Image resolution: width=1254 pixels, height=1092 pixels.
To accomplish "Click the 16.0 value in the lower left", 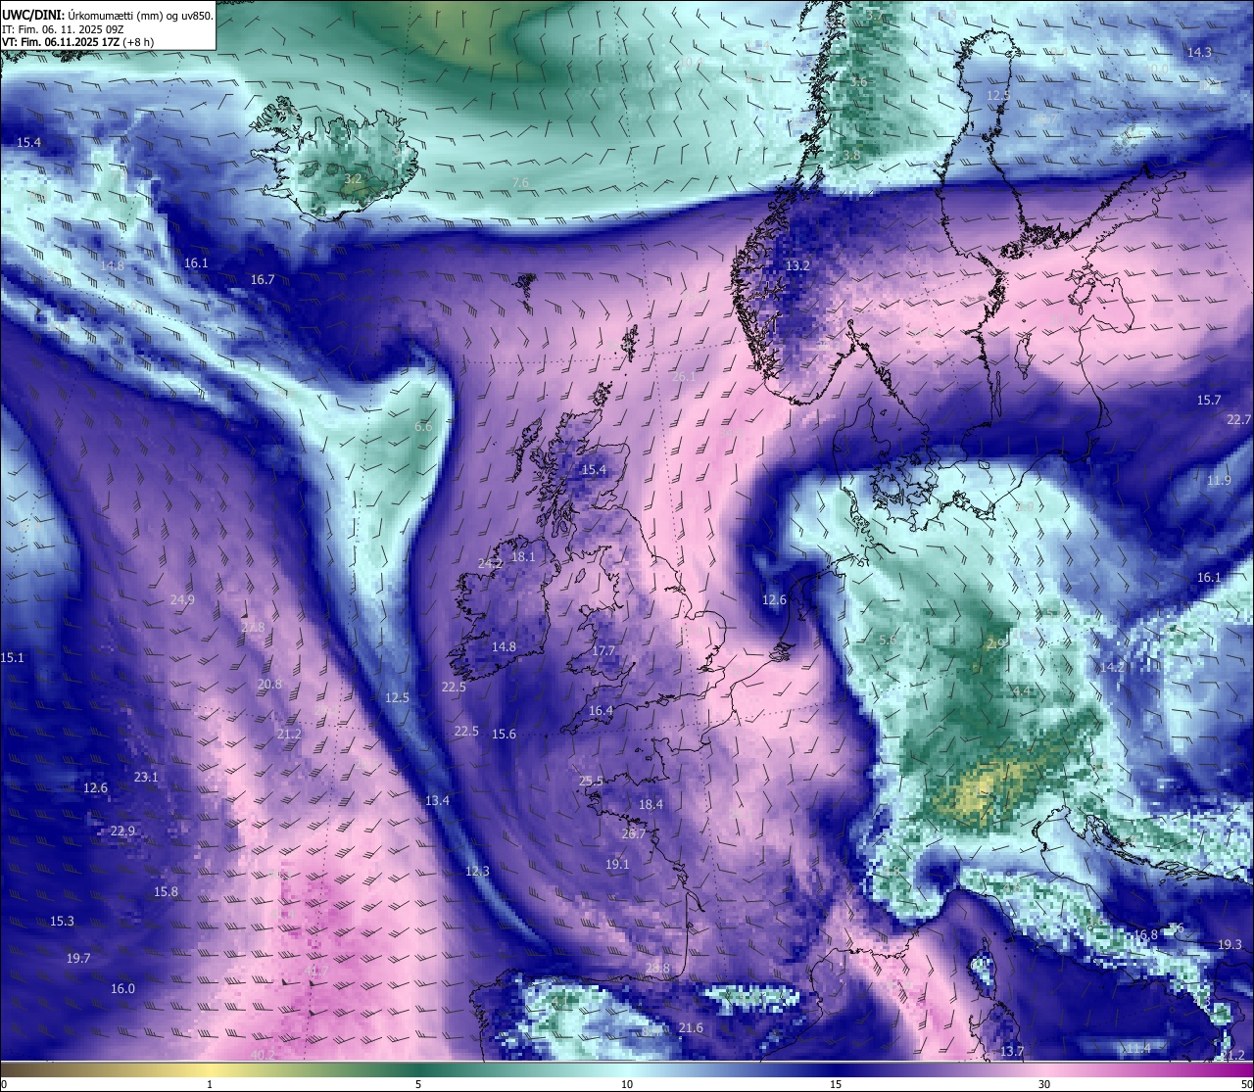I will 122,989.
